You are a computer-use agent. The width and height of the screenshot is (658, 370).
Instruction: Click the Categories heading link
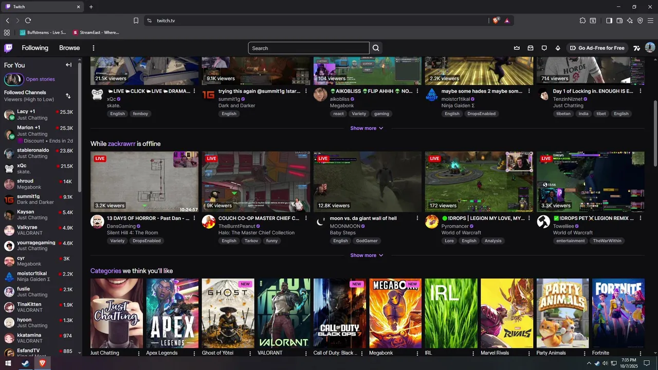(106, 271)
